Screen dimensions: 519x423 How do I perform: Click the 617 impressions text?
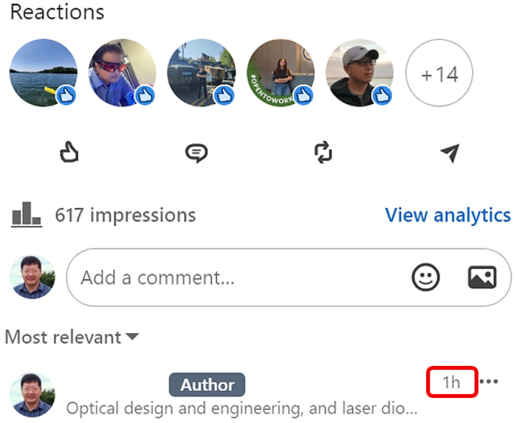(126, 215)
